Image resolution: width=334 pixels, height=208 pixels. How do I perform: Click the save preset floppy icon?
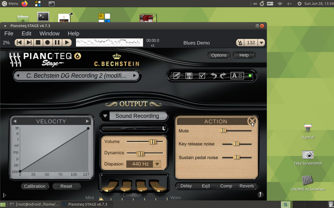click(189, 76)
